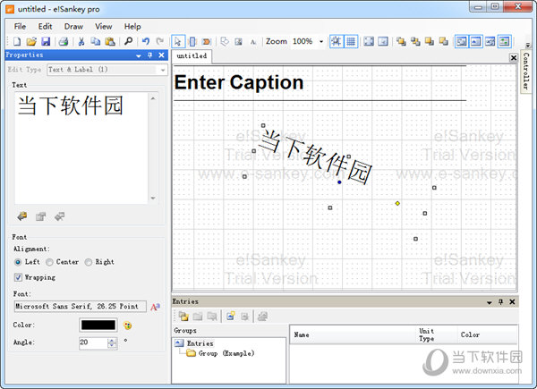
Task: Open a file with the folder icon
Action: coord(31,42)
